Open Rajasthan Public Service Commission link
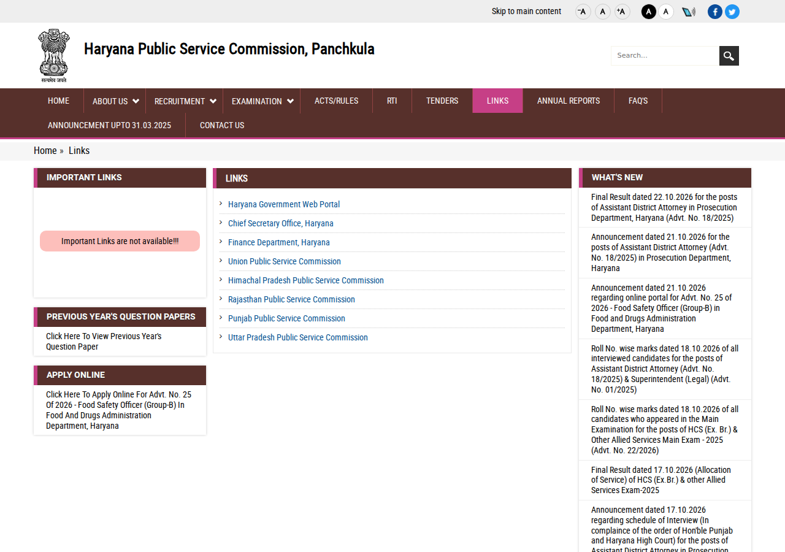This screenshot has height=552, width=785. [291, 299]
